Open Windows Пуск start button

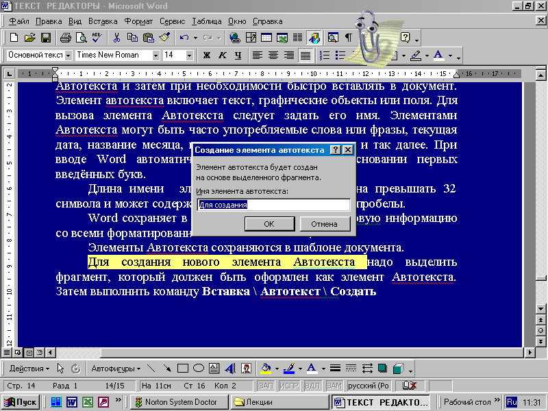point(21,402)
